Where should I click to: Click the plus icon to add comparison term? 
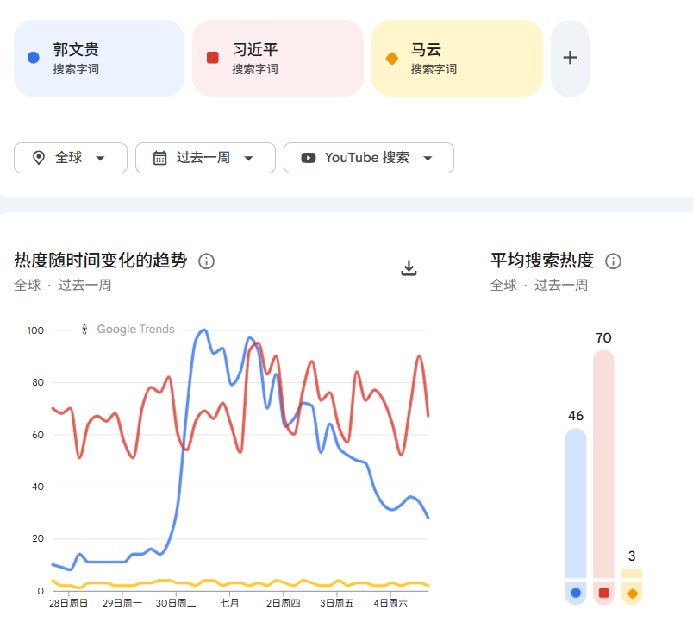(570, 58)
